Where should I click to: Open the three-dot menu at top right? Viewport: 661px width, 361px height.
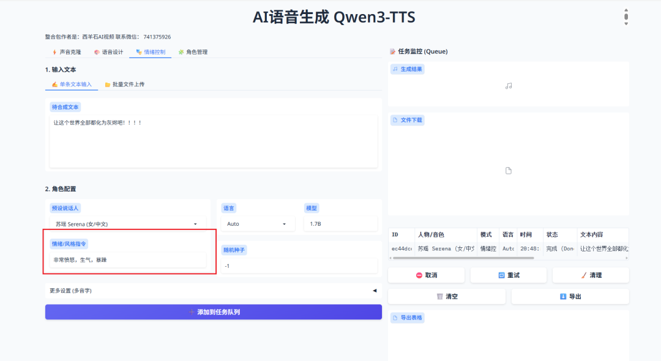626,16
